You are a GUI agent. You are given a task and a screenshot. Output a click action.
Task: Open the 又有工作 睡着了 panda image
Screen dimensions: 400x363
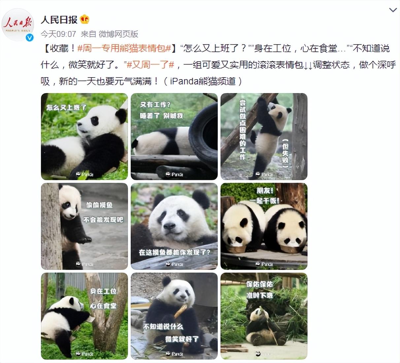click(x=174, y=137)
